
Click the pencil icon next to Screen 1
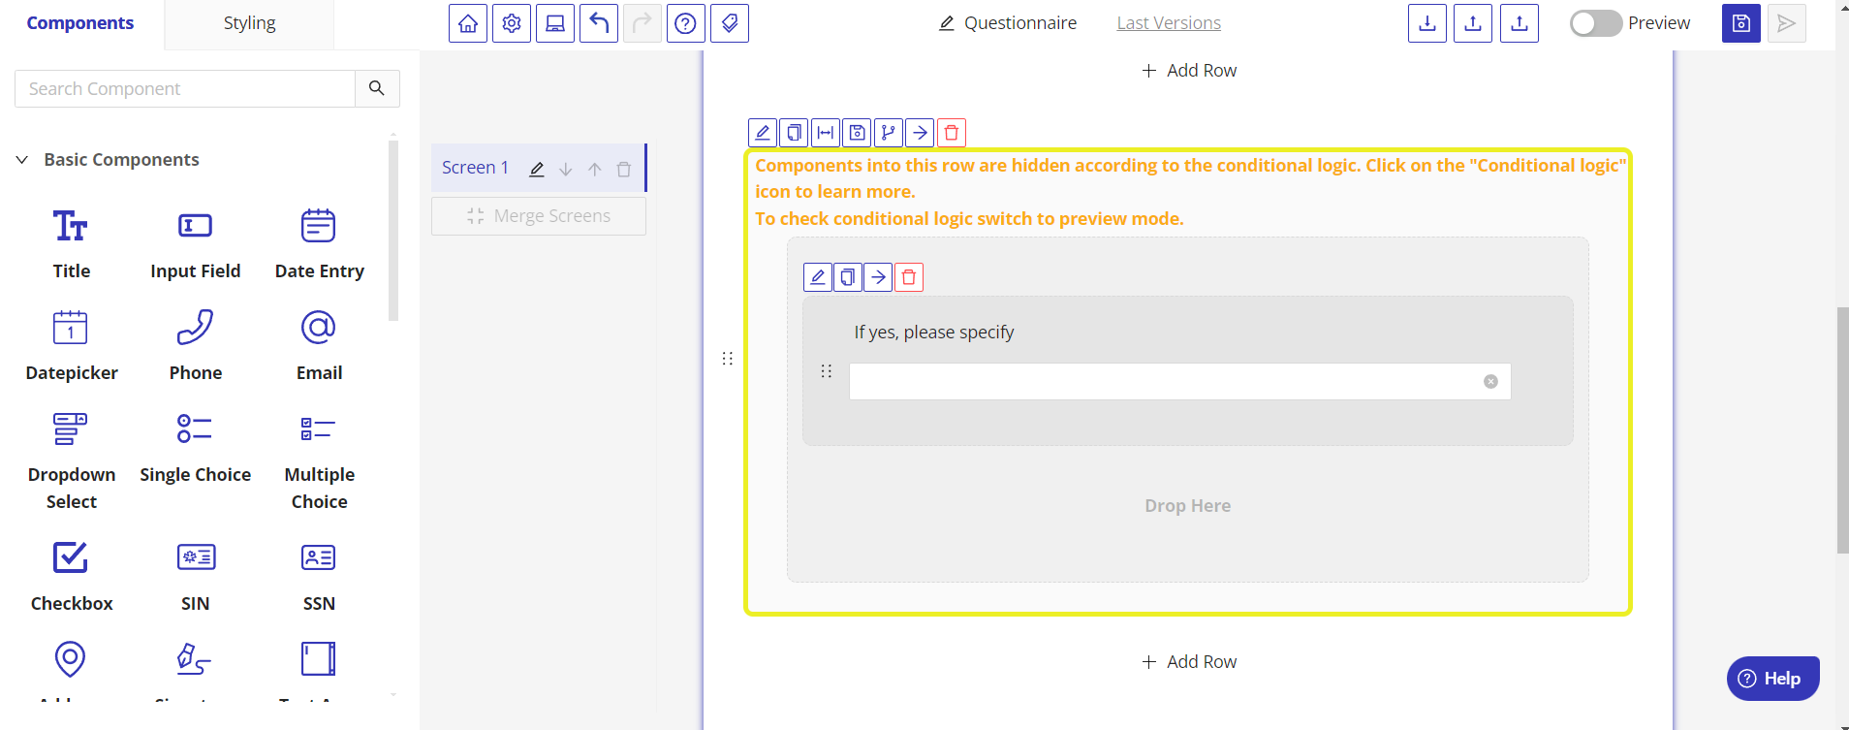coord(537,169)
